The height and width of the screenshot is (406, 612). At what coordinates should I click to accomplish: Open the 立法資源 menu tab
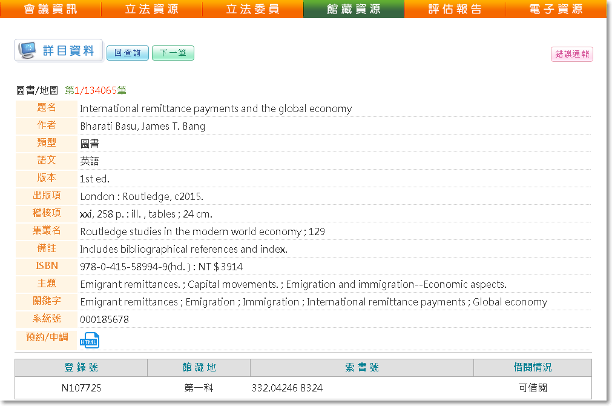tap(151, 9)
